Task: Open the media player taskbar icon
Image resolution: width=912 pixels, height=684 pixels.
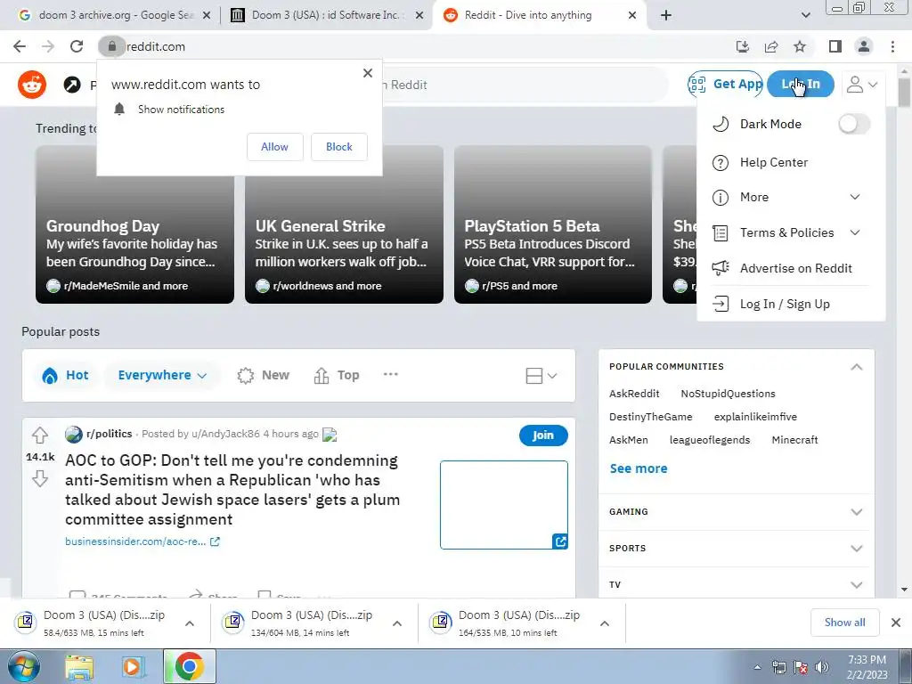Action: point(133,666)
